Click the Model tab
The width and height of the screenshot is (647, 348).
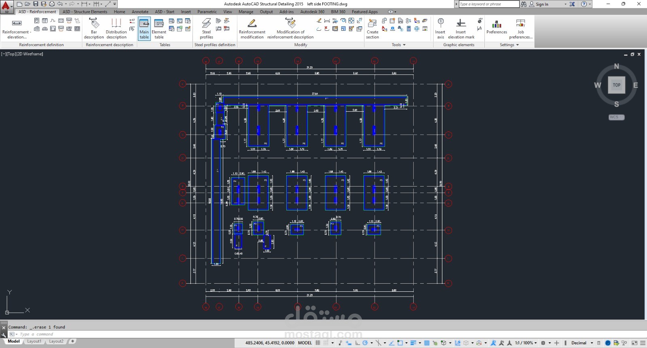point(13,342)
